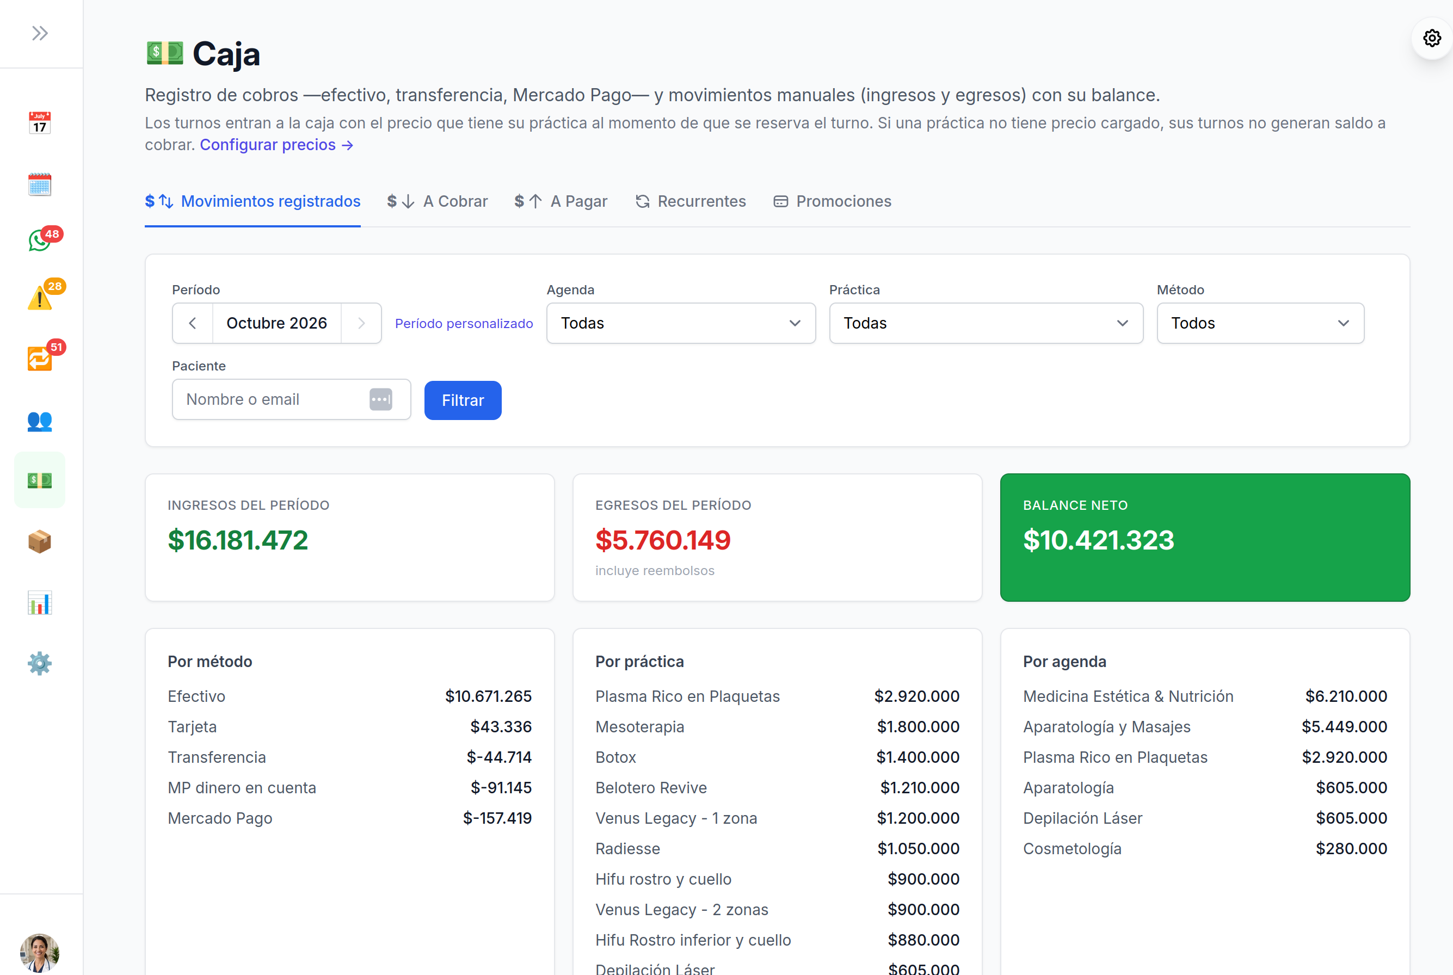Image resolution: width=1453 pixels, height=975 pixels.
Task: Click the Octubre 2026 period label
Action: (x=277, y=323)
